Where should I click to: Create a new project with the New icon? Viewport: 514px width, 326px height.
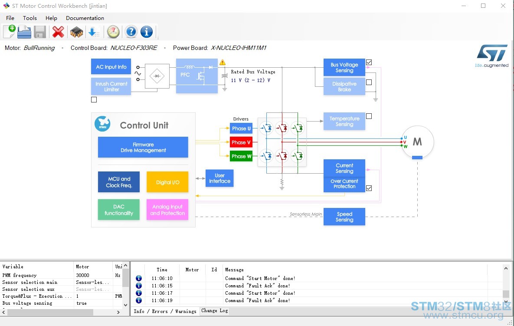point(10,32)
